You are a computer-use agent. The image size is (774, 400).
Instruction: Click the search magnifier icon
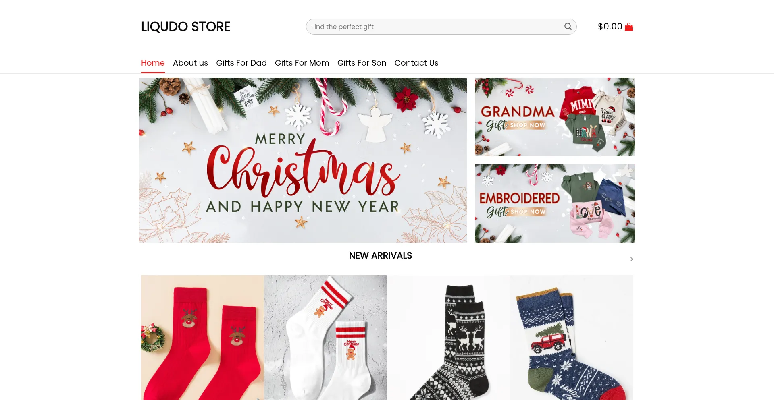pos(568,27)
